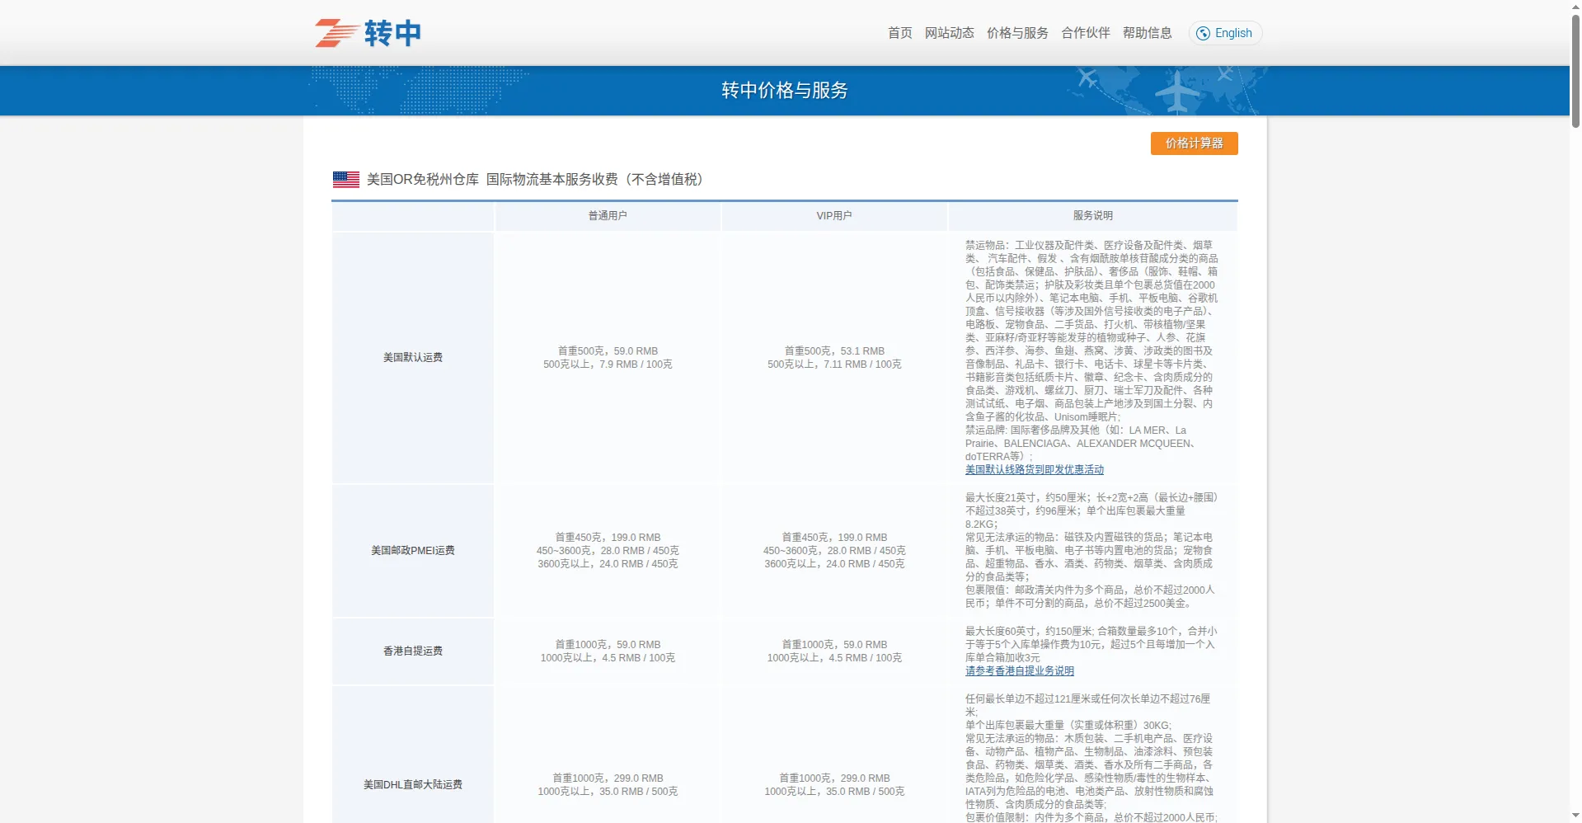Click 500克以上，7.11 RMB / 100克 text
This screenshot has height=823, width=1582.
point(834,364)
